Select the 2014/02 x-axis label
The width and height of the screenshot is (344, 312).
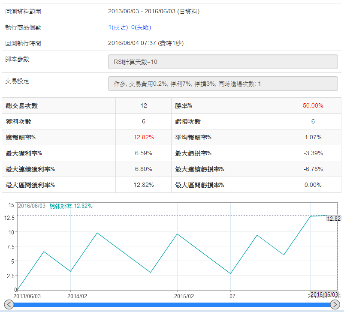[x=77, y=296]
